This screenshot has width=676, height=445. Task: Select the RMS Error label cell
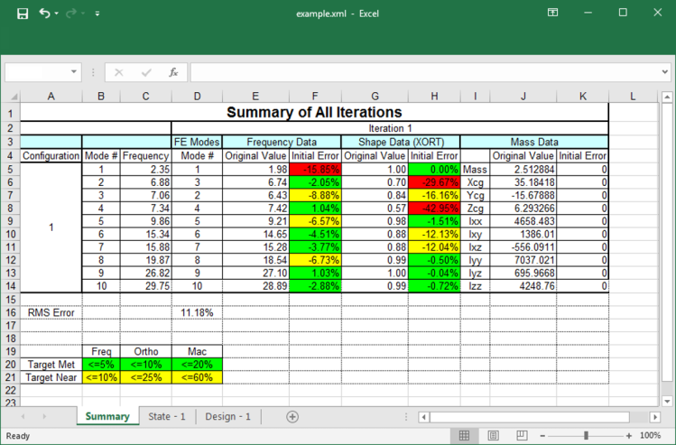(x=51, y=312)
